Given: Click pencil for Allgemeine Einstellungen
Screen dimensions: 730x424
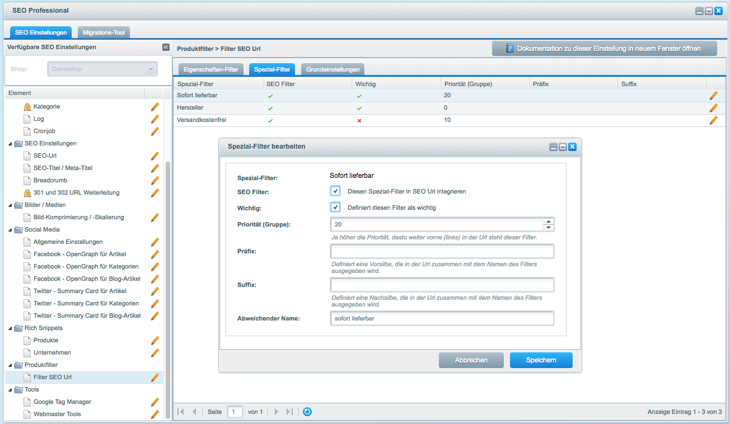Looking at the screenshot, I should click(x=155, y=242).
